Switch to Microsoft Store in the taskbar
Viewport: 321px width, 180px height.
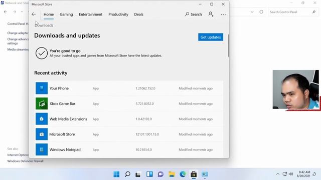point(194,174)
